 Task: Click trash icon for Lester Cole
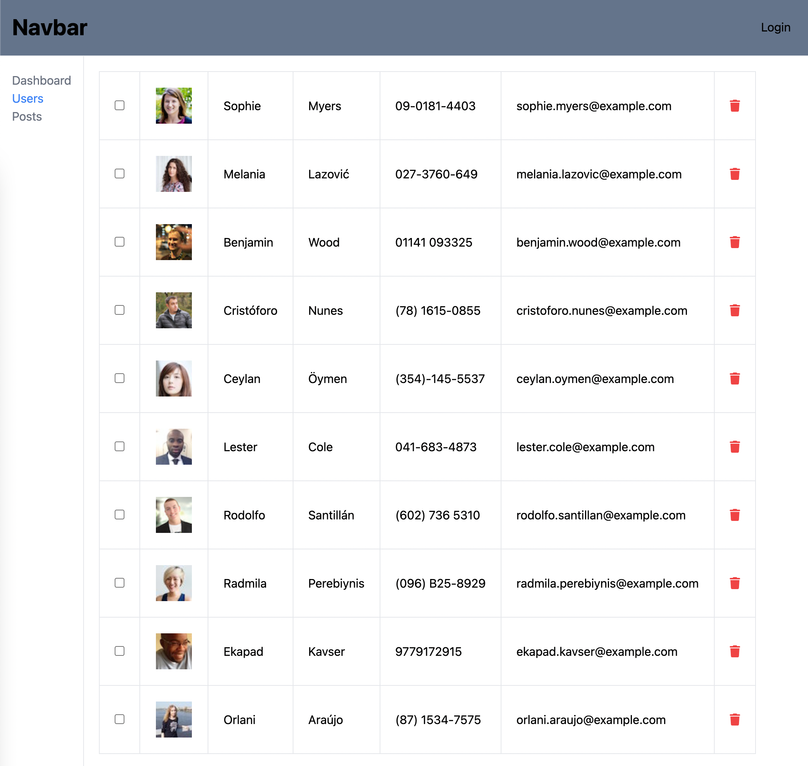coord(735,447)
